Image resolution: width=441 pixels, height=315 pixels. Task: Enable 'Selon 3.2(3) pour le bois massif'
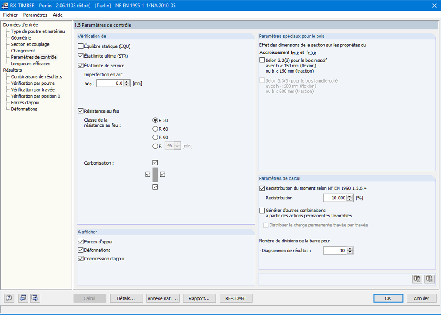(261, 60)
